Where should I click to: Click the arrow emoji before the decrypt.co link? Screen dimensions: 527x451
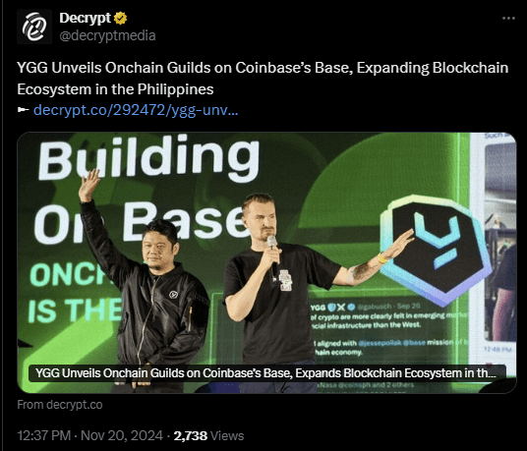(24, 110)
